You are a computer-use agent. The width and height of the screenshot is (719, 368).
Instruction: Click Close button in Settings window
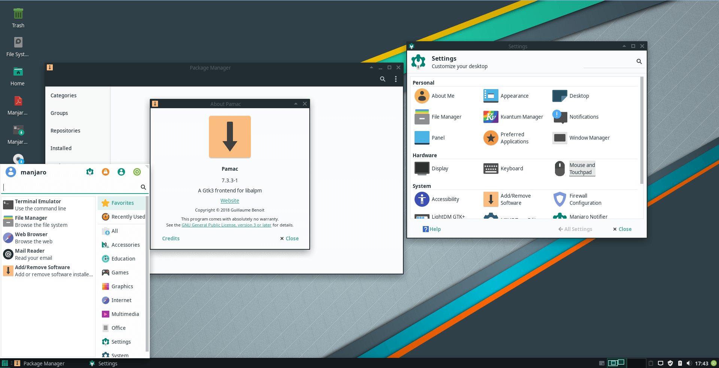tap(622, 229)
